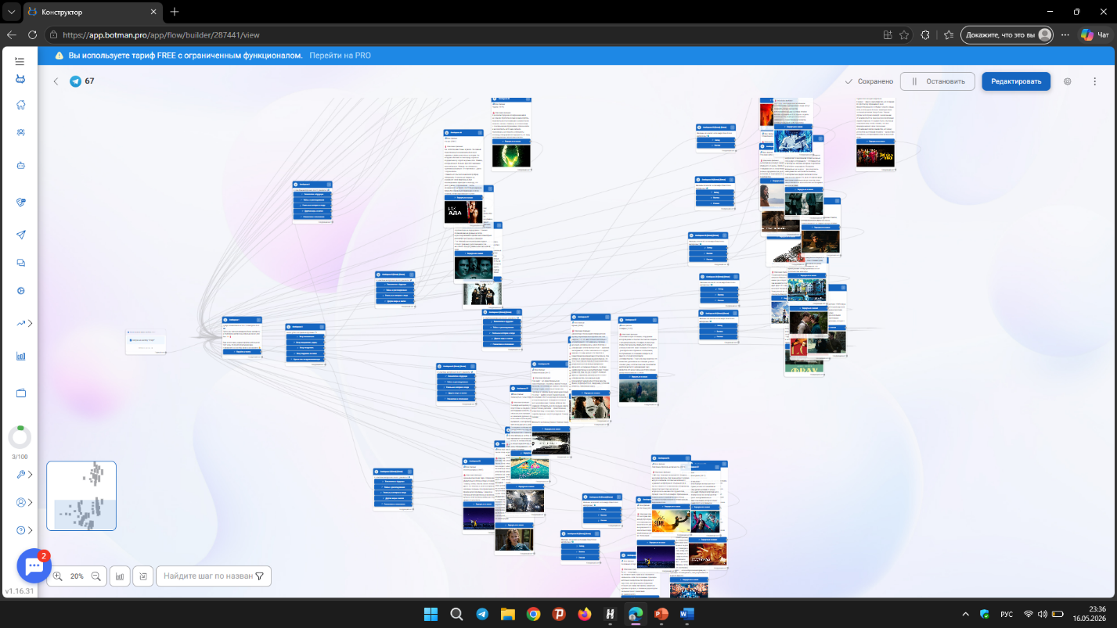The image size is (1117, 628).
Task: Click the Botman robot logo icon
Action: tap(20, 78)
